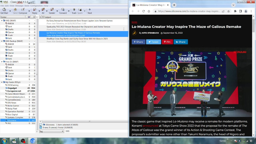This screenshot has height=144, width=256.
Task: Compose a new email message
Action: pyautogui.click(x=23, y=11)
